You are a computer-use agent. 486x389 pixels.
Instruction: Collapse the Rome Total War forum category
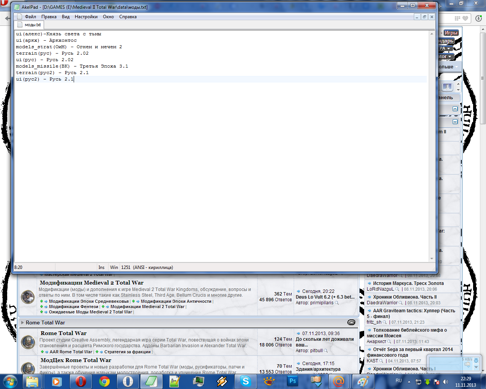pos(351,323)
